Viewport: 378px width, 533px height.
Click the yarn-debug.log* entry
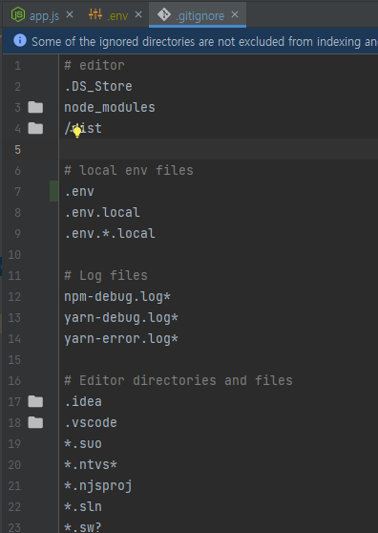click(121, 318)
